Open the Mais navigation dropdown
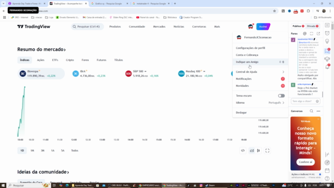Viewport: 334px width, 188px height. 217,27
